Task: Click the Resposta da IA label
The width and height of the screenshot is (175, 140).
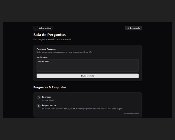Action: (x=49, y=105)
